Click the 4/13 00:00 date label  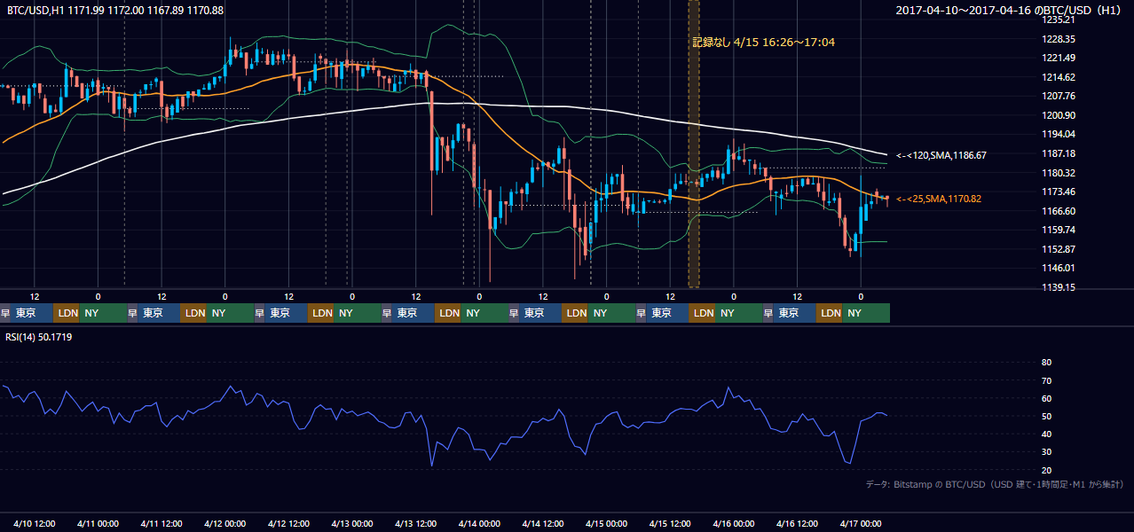(x=353, y=523)
